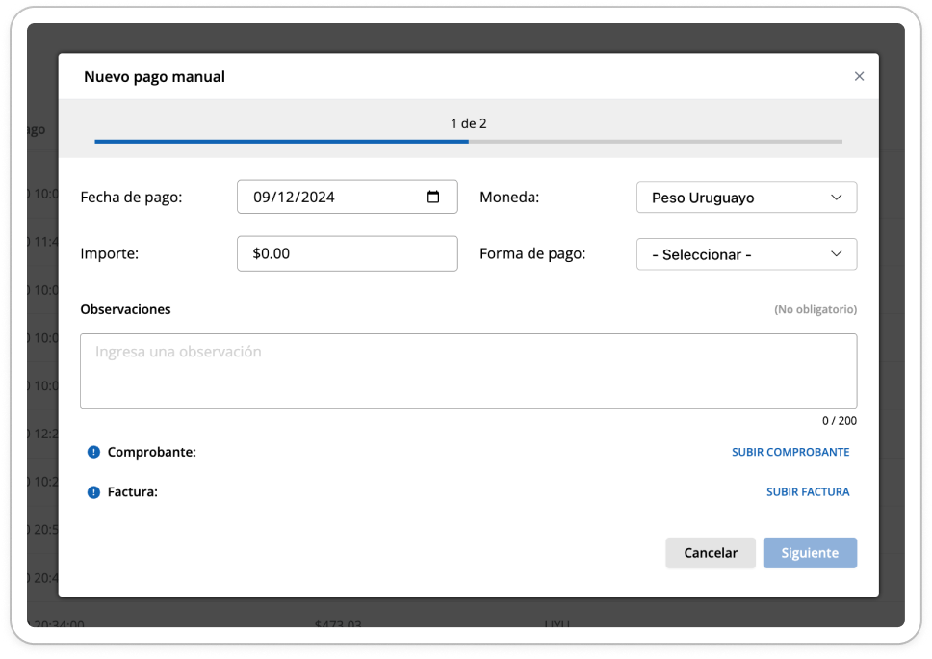
Task: Focus the Importe amount field
Action: (348, 253)
